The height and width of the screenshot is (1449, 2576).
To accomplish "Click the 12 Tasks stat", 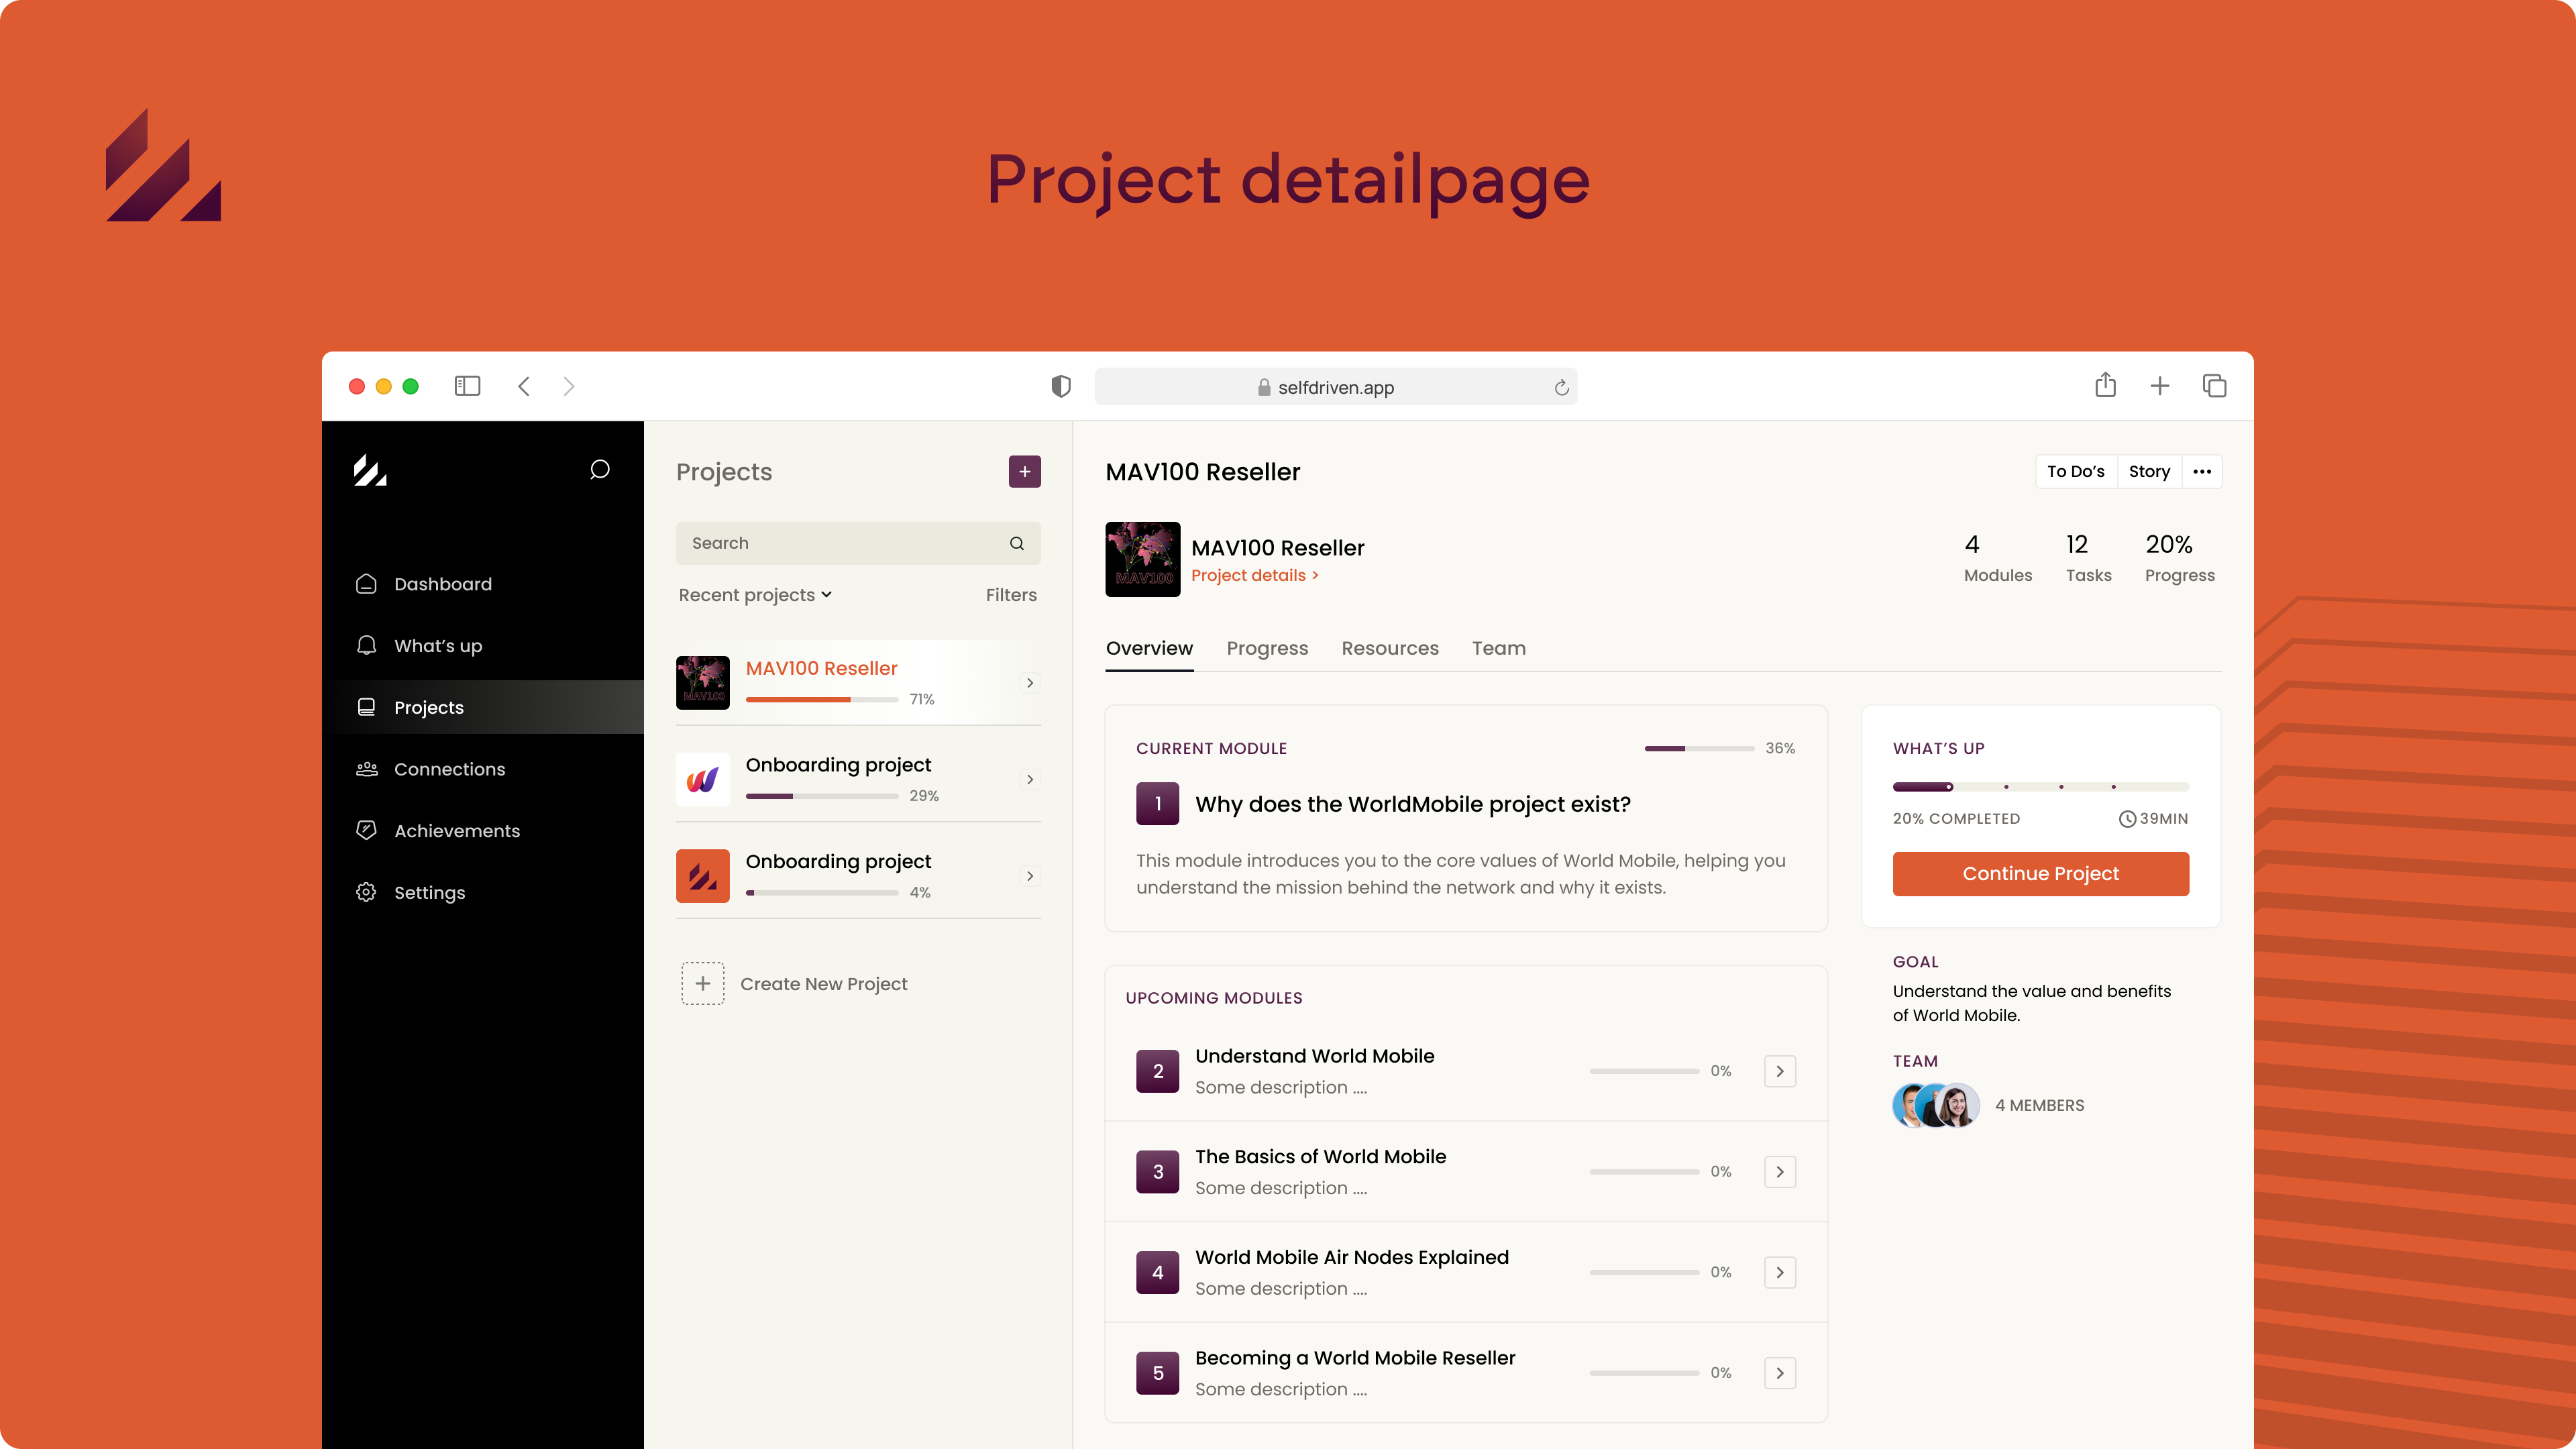I will click(2088, 558).
